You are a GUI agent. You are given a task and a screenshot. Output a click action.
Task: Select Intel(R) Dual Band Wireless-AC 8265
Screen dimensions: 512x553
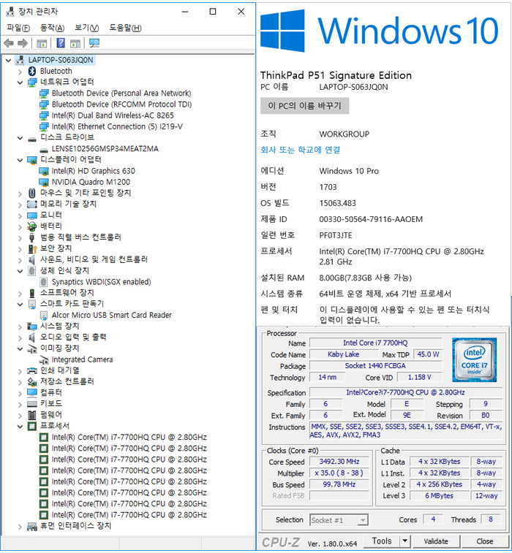113,115
